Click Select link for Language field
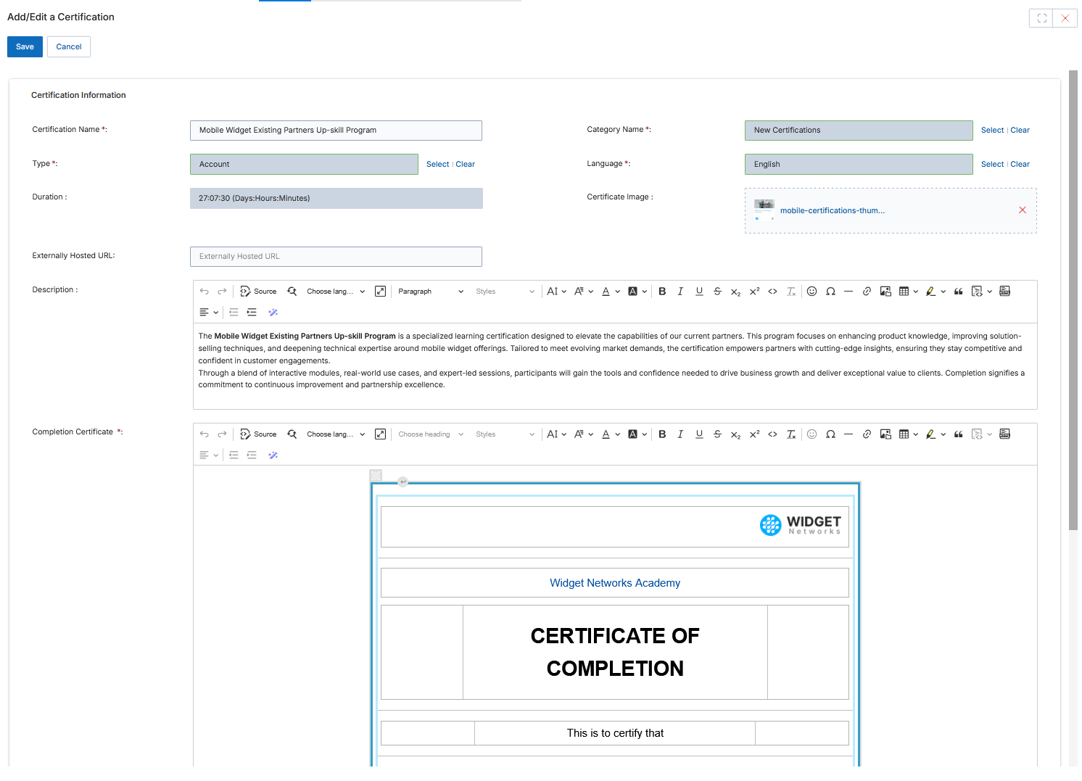This screenshot has height=781, width=1082. coord(992,165)
